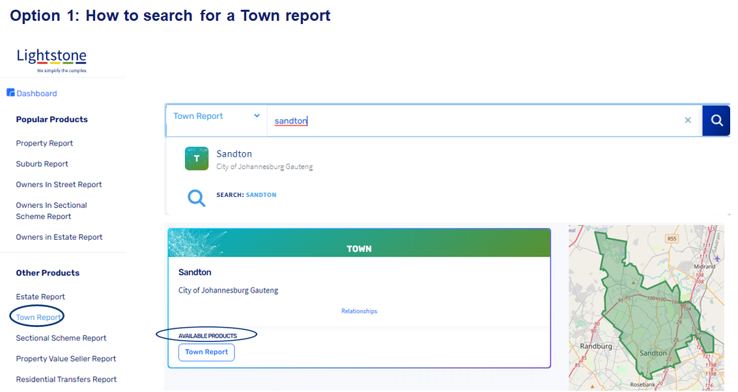Clear the search text with X icon
The width and height of the screenshot is (738, 392).
point(687,120)
